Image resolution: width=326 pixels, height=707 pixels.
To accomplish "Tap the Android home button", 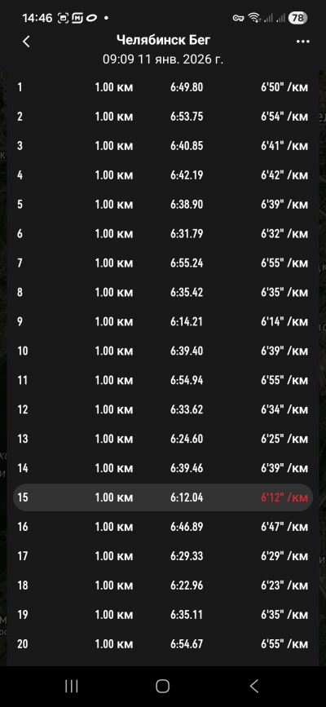I will tap(162, 687).
